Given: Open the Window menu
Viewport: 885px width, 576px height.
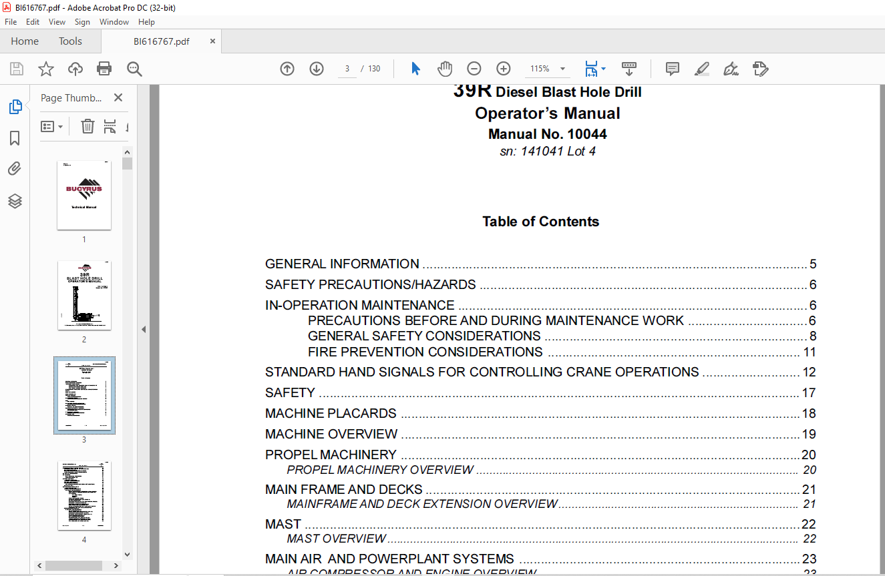Looking at the screenshot, I should pos(114,22).
